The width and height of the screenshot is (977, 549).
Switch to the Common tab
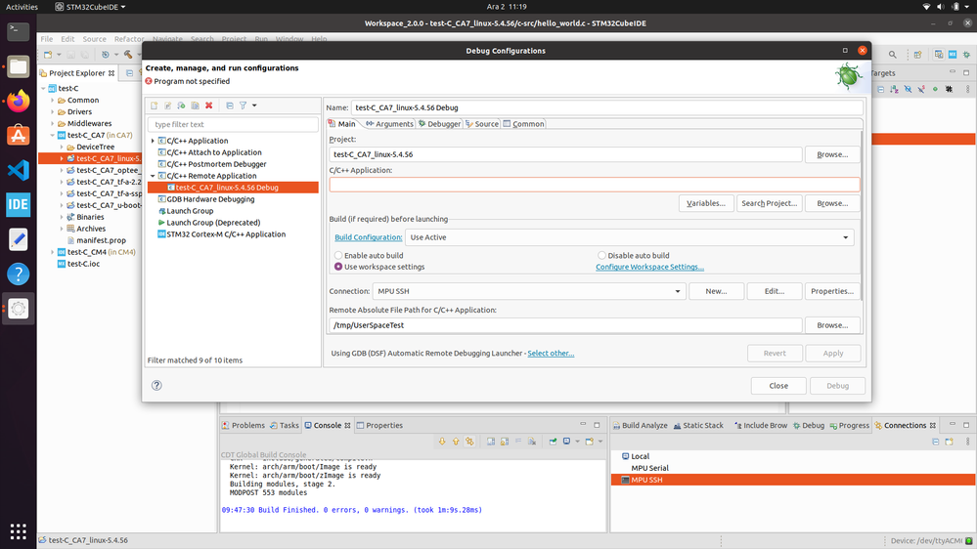click(x=523, y=124)
